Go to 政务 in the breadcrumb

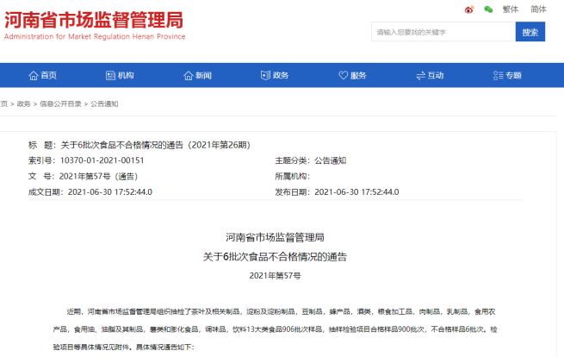23,103
